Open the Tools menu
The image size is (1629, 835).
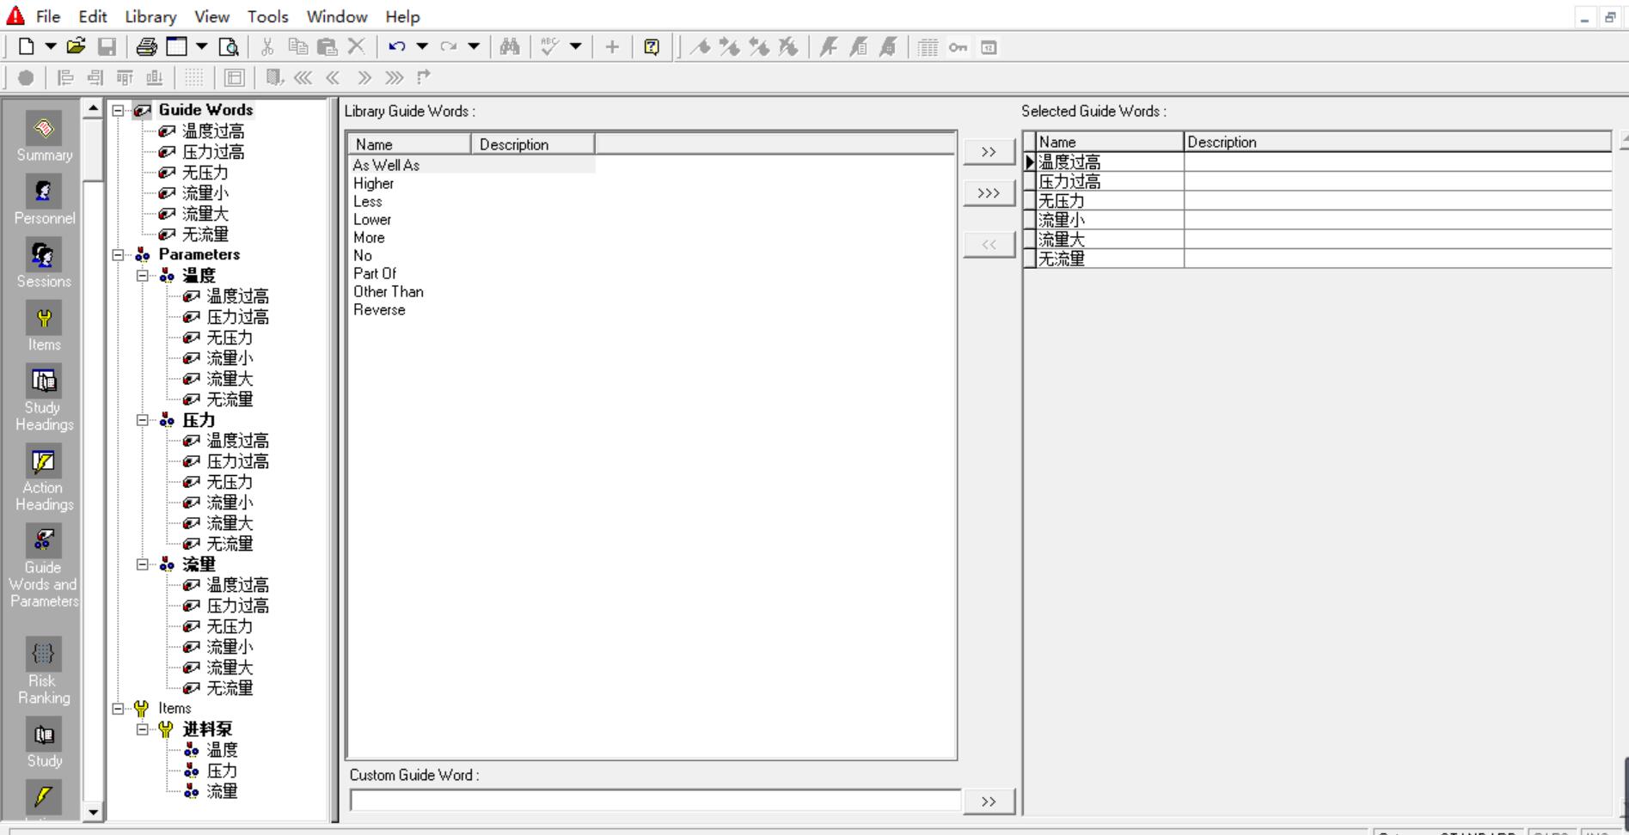[268, 16]
